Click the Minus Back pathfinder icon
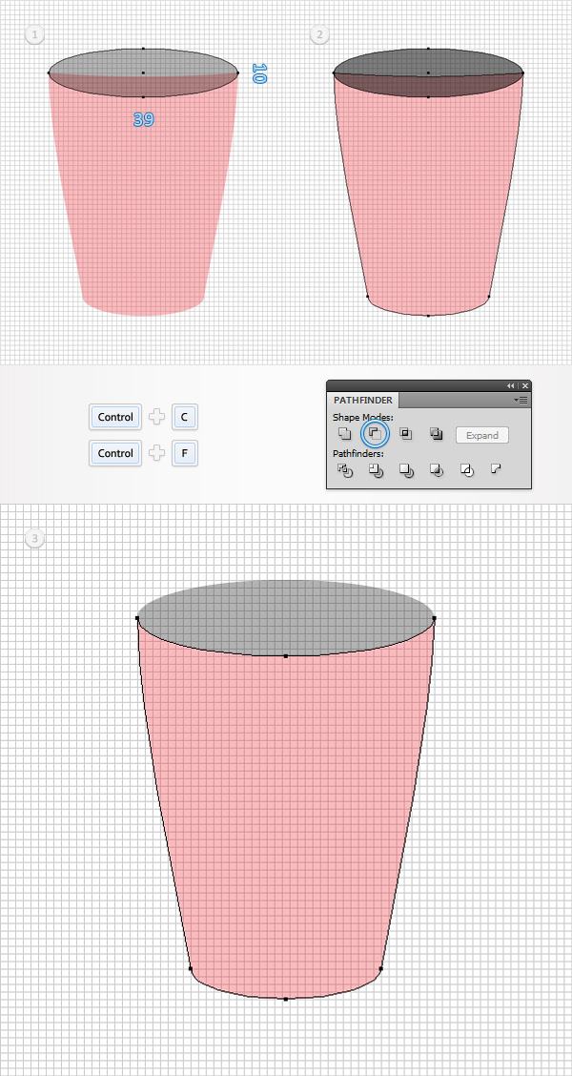Image resolution: width=572 pixels, height=1076 pixels. [498, 468]
